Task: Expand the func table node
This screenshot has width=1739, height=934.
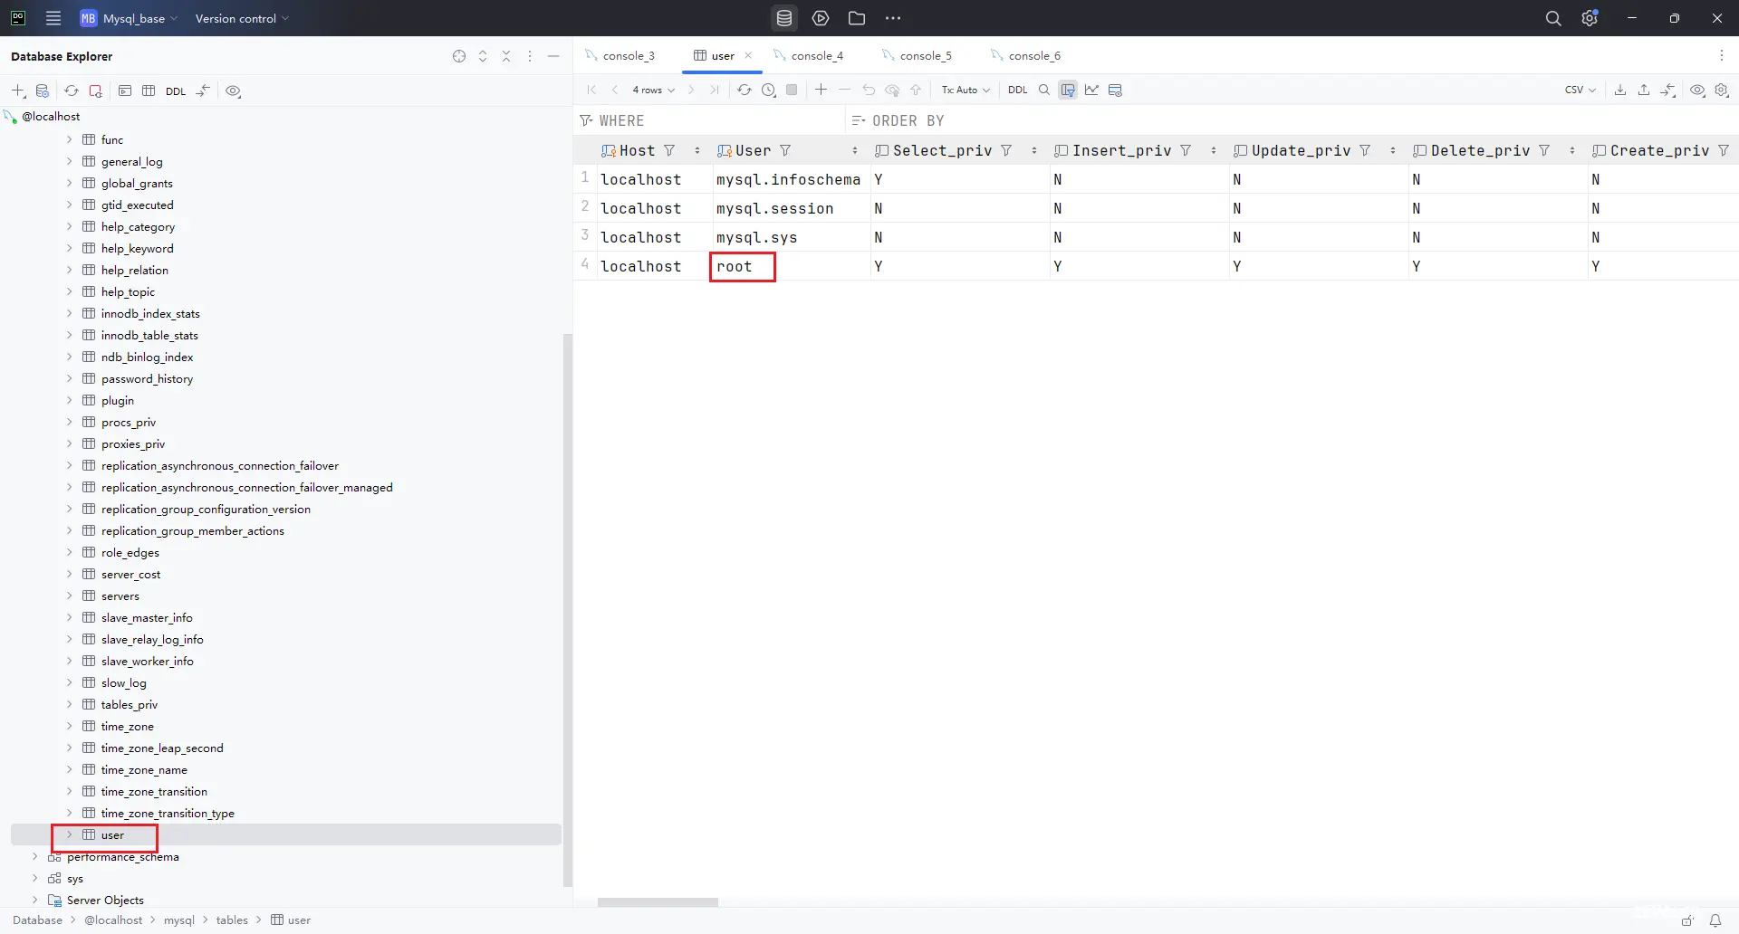Action: [69, 139]
